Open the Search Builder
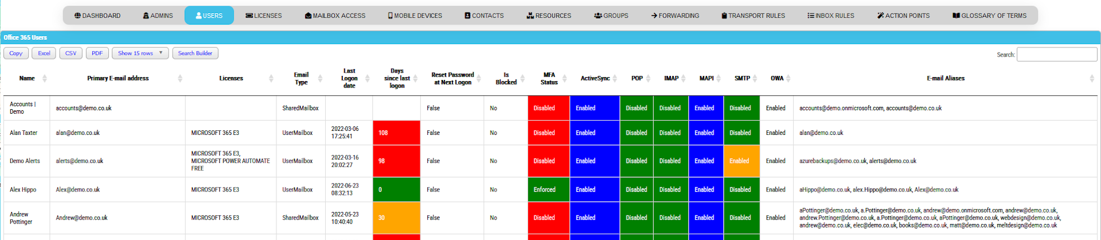Viewport: 1101px width, 240px height. [x=195, y=53]
